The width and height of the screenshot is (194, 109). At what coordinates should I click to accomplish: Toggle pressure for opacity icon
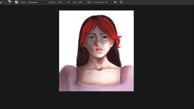coord(69,2)
